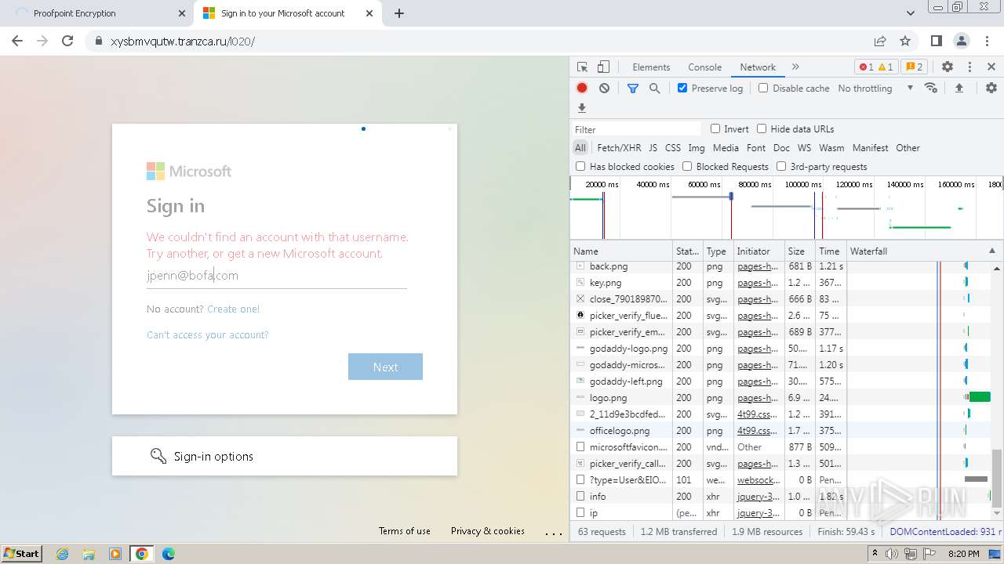The height and width of the screenshot is (564, 1004).
Task: Filter requests by Img type
Action: coord(697,147)
